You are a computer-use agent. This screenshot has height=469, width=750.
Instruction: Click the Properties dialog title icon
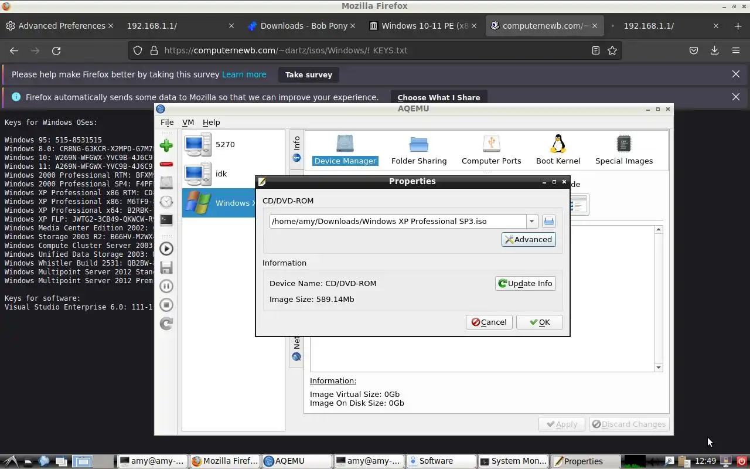(x=262, y=182)
